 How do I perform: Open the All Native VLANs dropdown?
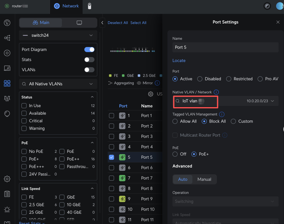coord(58,84)
